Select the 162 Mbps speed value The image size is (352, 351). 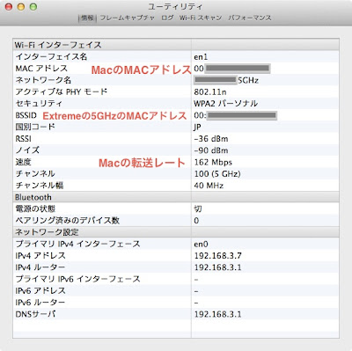pos(213,162)
